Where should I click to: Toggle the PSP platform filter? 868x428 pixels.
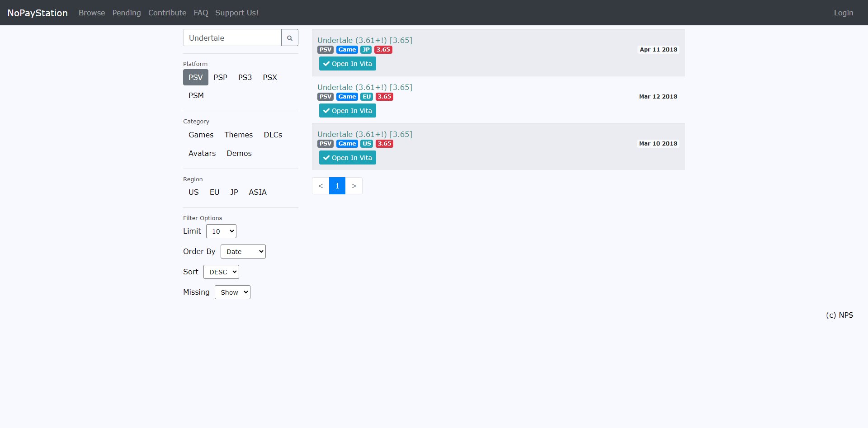tap(221, 77)
